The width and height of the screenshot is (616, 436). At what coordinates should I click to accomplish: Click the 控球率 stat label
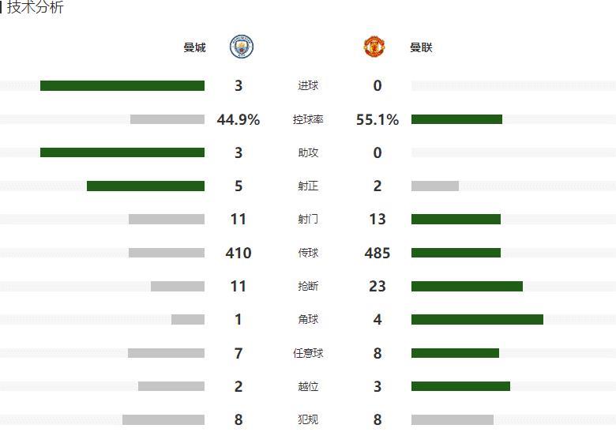click(308, 119)
